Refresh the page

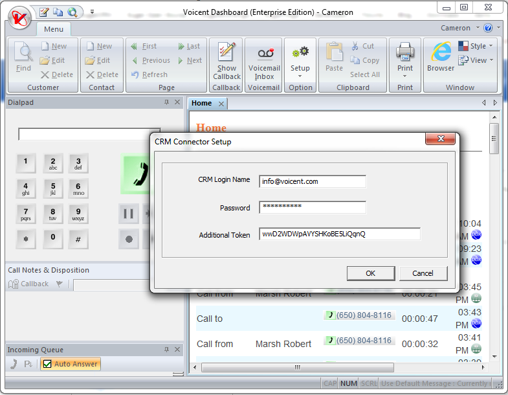(x=149, y=74)
